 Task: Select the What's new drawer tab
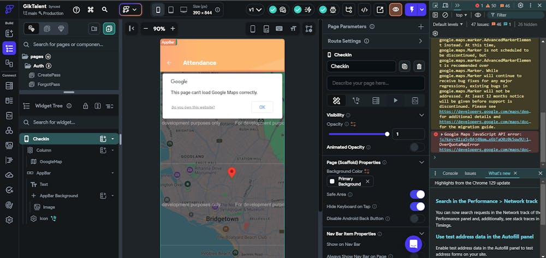pos(499,173)
